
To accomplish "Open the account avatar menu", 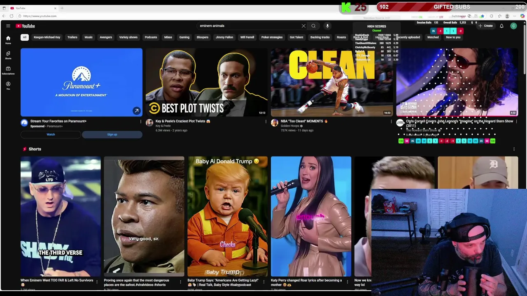I will 513,26.
